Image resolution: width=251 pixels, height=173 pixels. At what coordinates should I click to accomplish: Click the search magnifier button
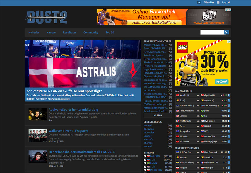click(x=226, y=32)
